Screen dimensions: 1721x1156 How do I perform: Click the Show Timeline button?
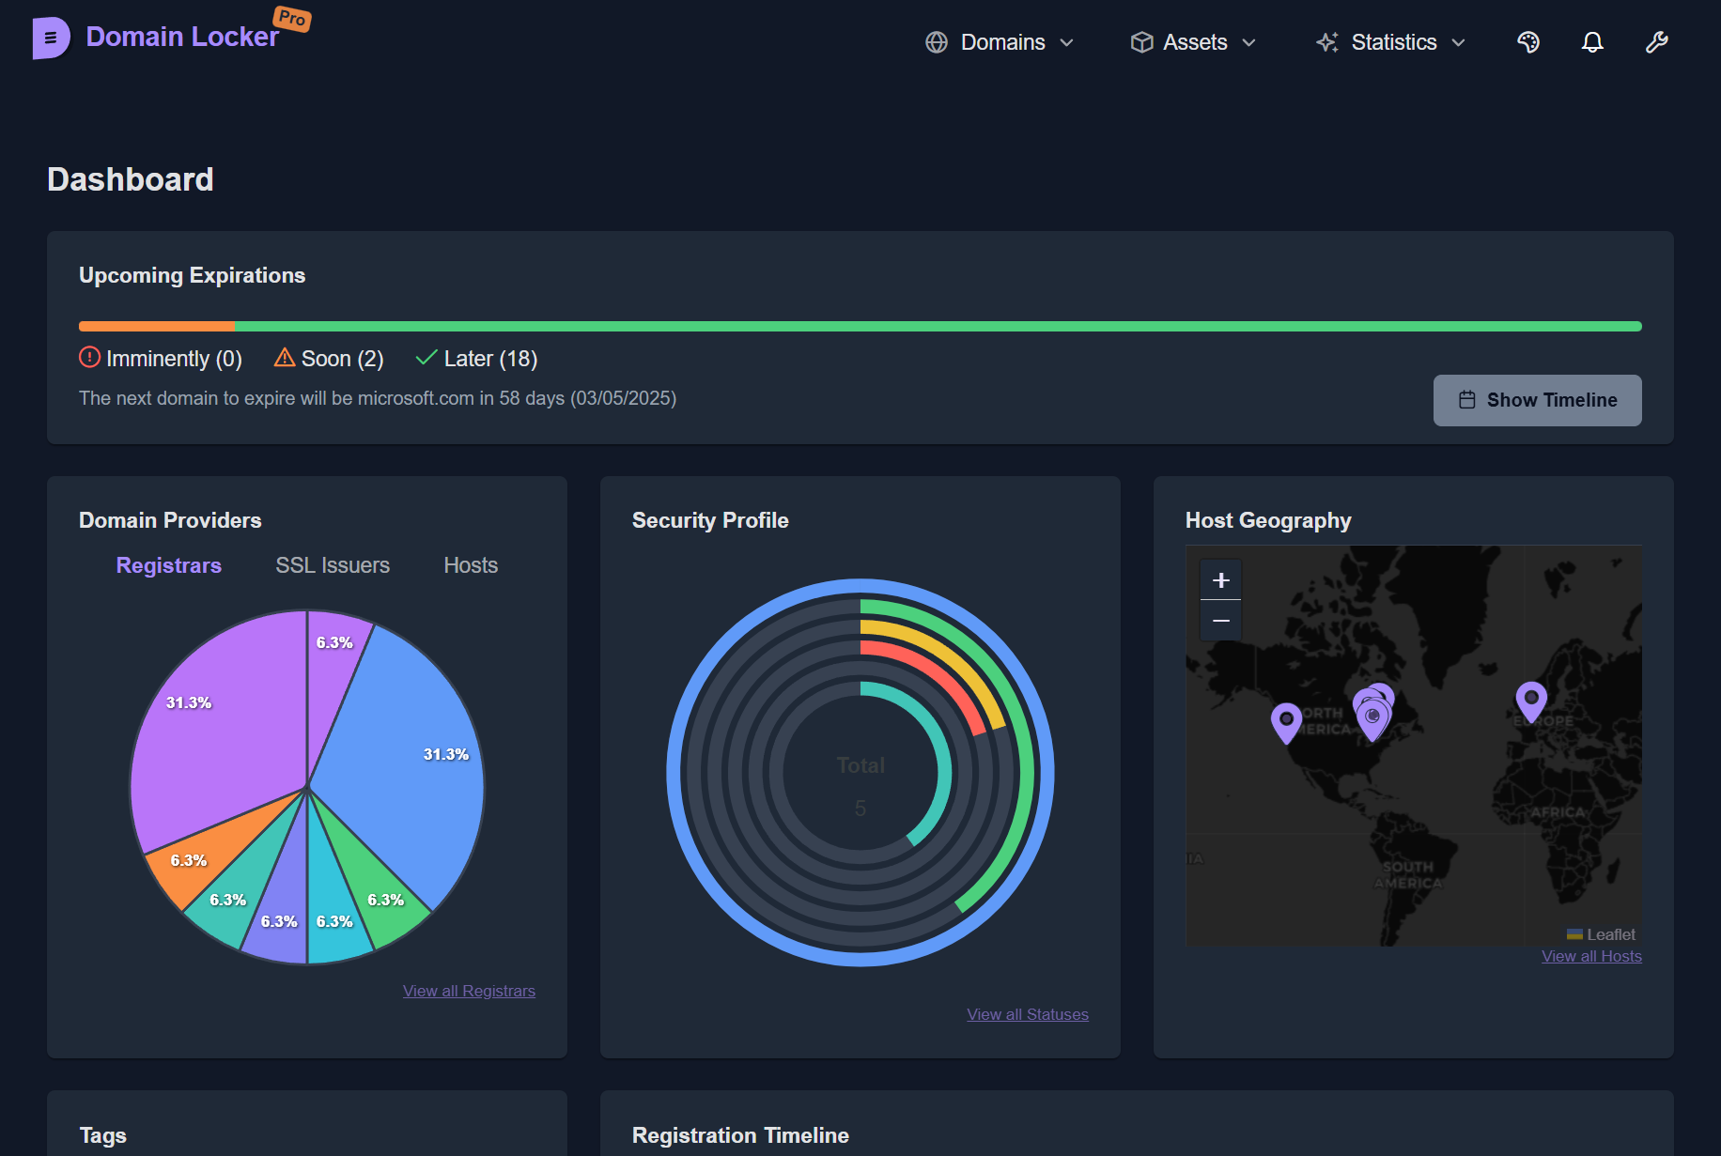(x=1537, y=400)
